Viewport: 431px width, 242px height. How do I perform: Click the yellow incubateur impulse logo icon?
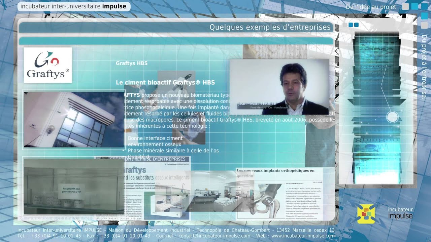366,214
